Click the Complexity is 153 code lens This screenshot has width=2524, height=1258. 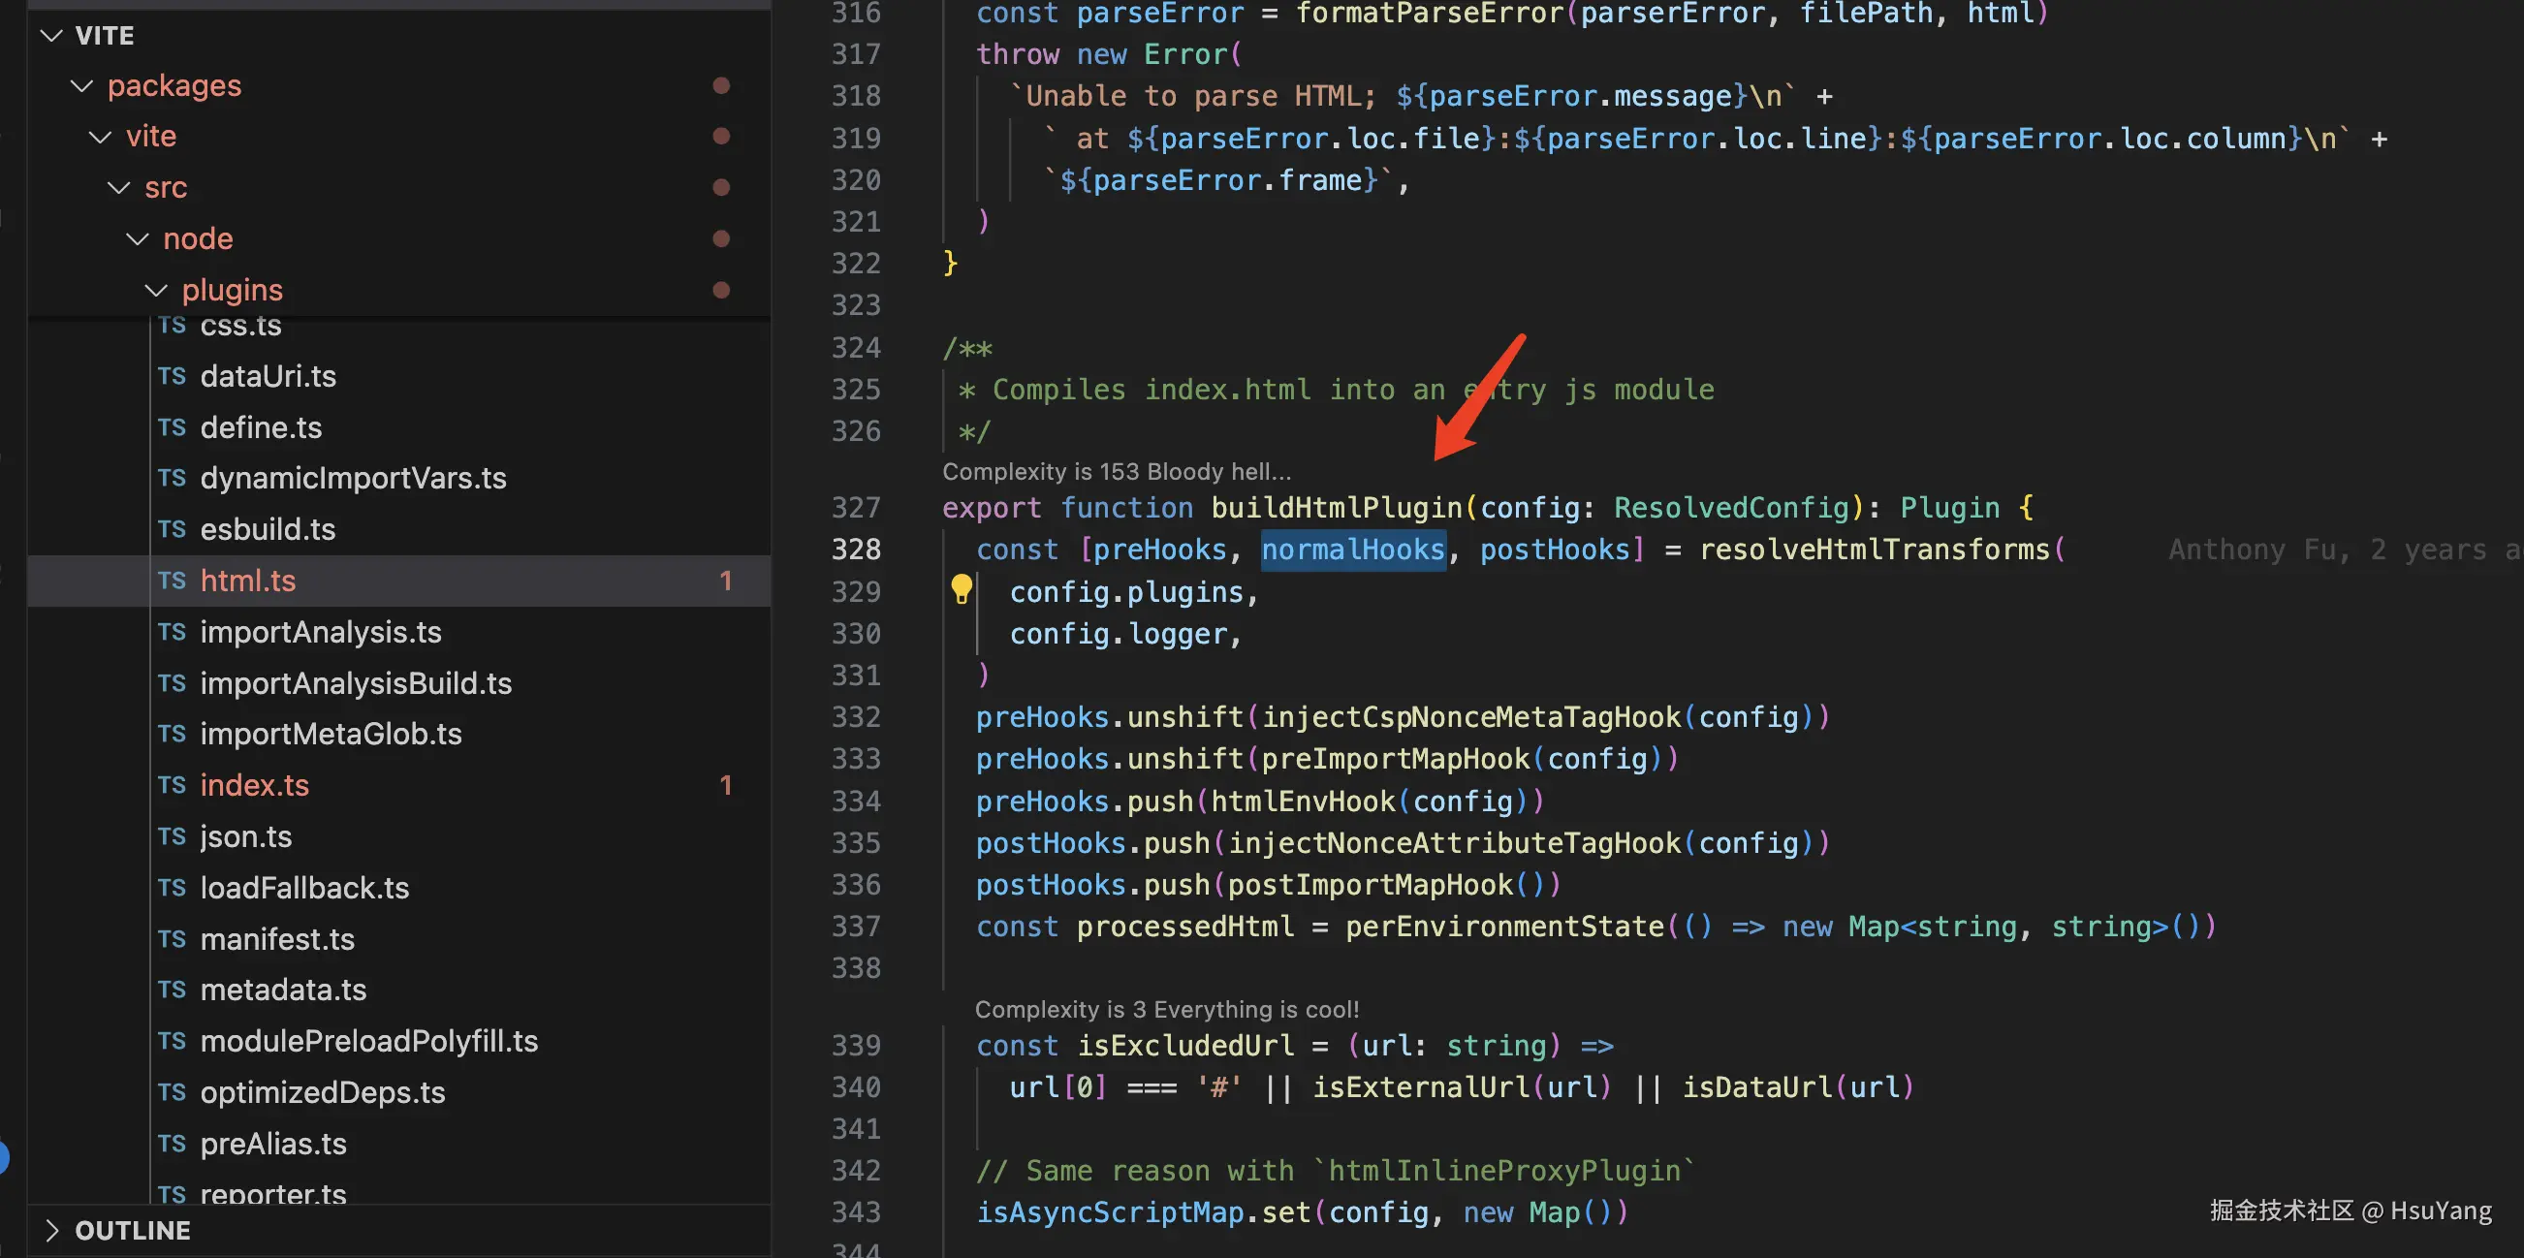tap(1115, 471)
